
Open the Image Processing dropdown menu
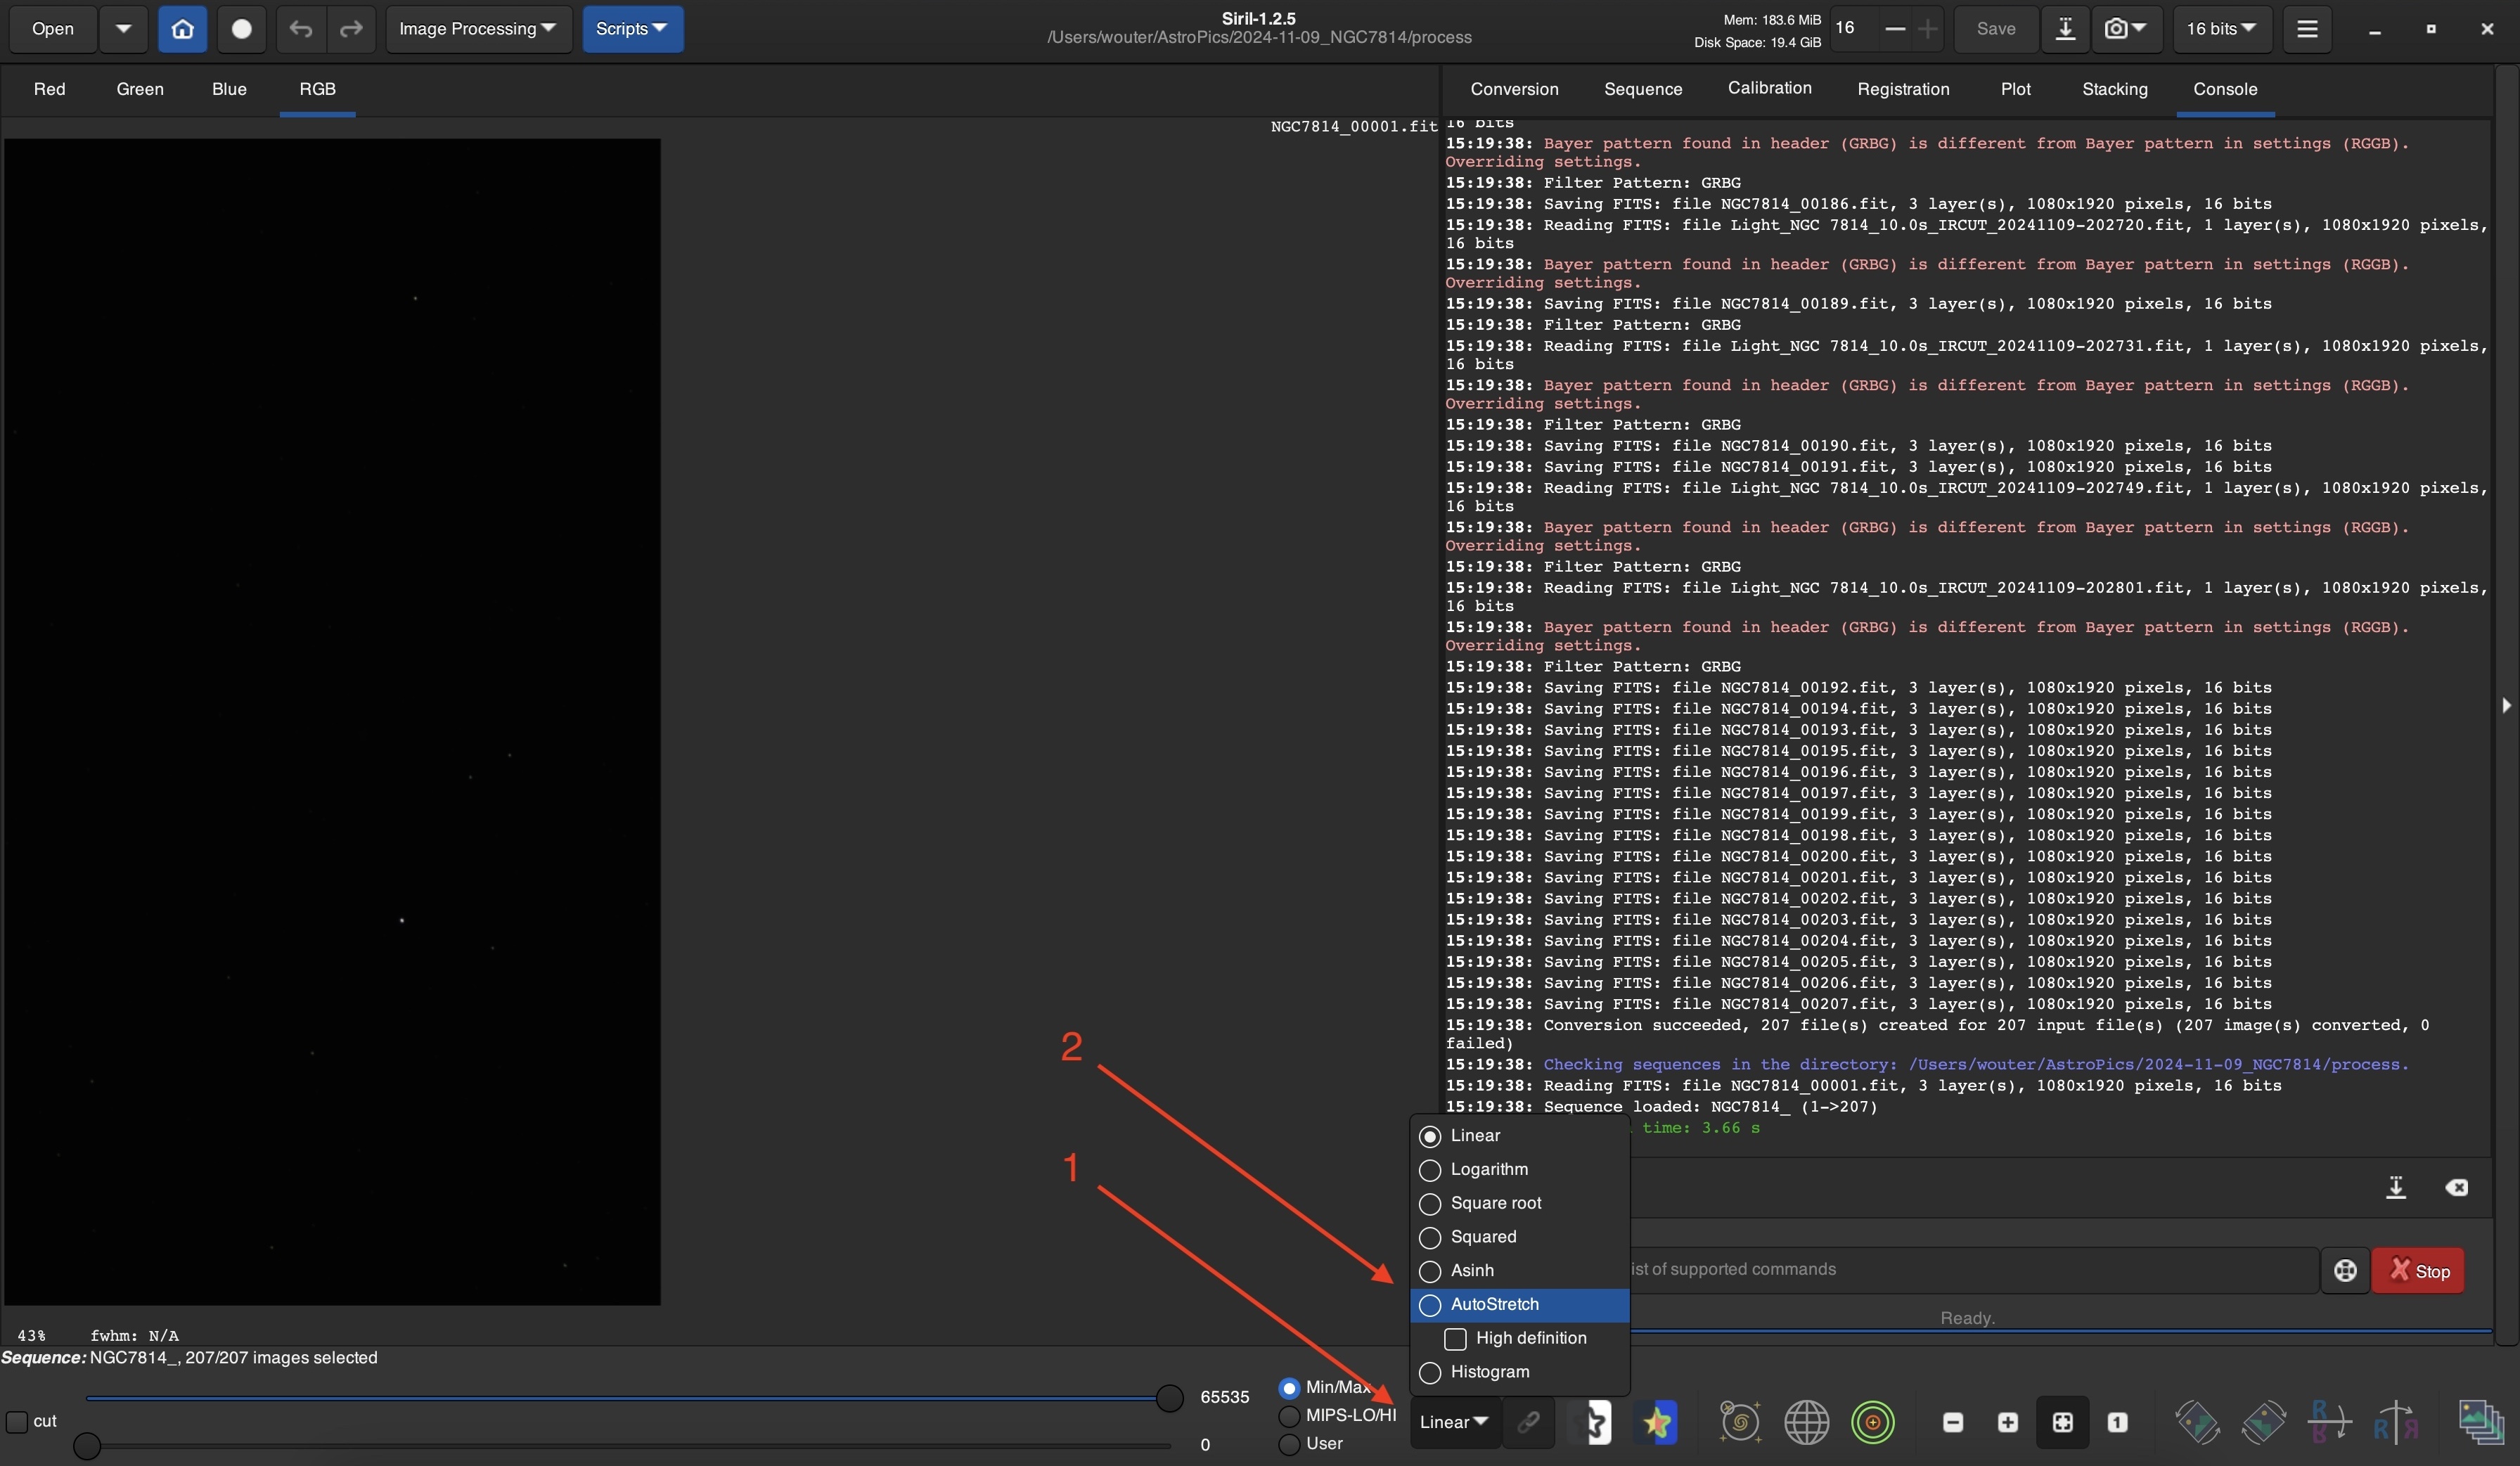click(477, 29)
